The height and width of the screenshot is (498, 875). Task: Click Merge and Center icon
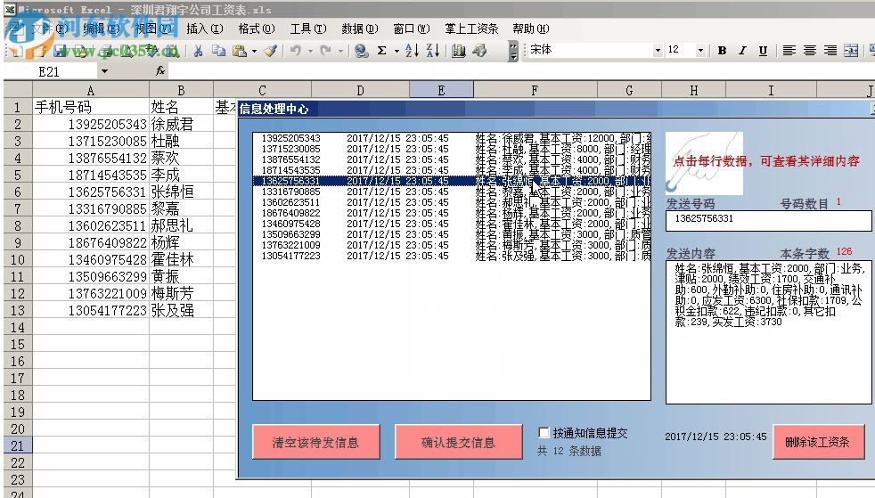tap(851, 51)
